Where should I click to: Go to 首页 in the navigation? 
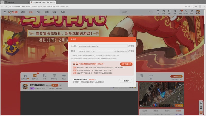[x=23, y=12]
